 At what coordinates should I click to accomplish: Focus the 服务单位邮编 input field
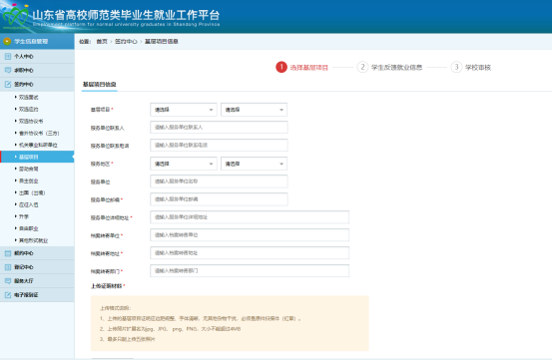point(219,199)
